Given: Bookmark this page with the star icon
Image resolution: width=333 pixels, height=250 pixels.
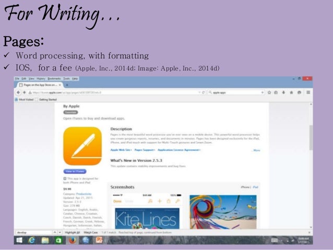Looking at the screenshot, I should [269, 92].
